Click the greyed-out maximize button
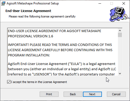The height and width of the screenshot is (101, 130). (x=112, y=3)
